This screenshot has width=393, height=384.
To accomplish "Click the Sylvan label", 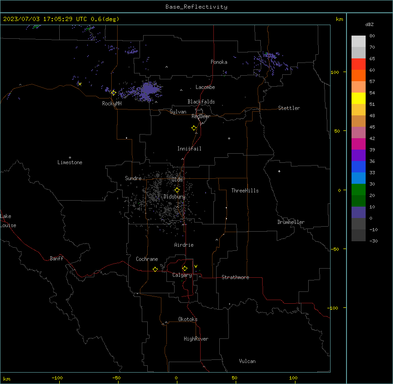I will pyautogui.click(x=178, y=112).
